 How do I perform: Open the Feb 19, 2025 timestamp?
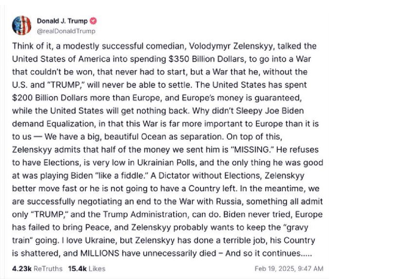tap(289, 269)
